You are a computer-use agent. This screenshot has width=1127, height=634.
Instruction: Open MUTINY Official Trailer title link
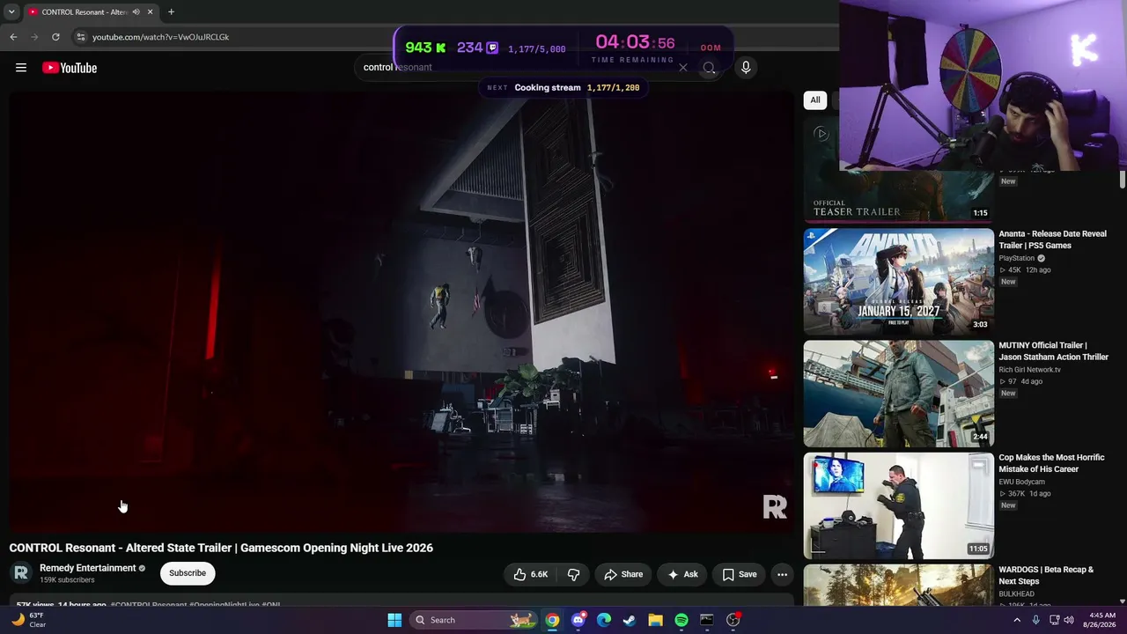click(x=1053, y=351)
